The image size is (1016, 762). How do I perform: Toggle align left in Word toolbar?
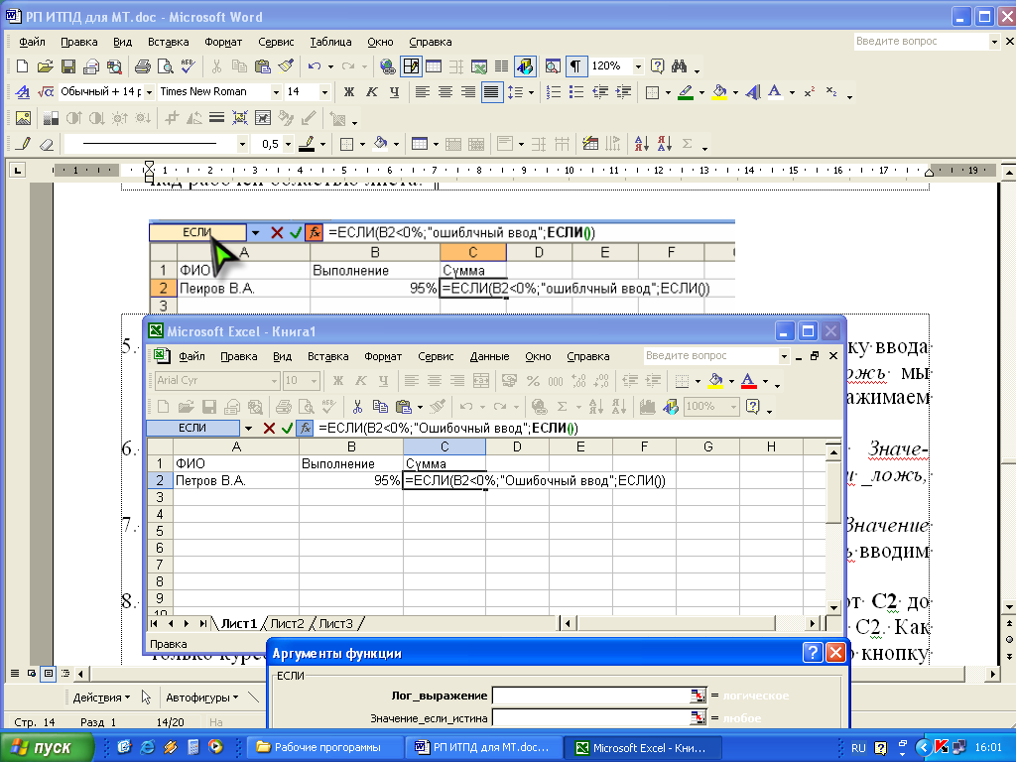pos(423,92)
